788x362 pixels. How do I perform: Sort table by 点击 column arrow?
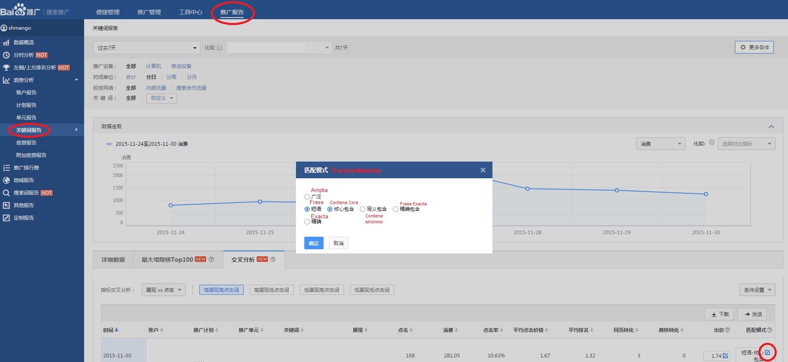tap(411, 330)
